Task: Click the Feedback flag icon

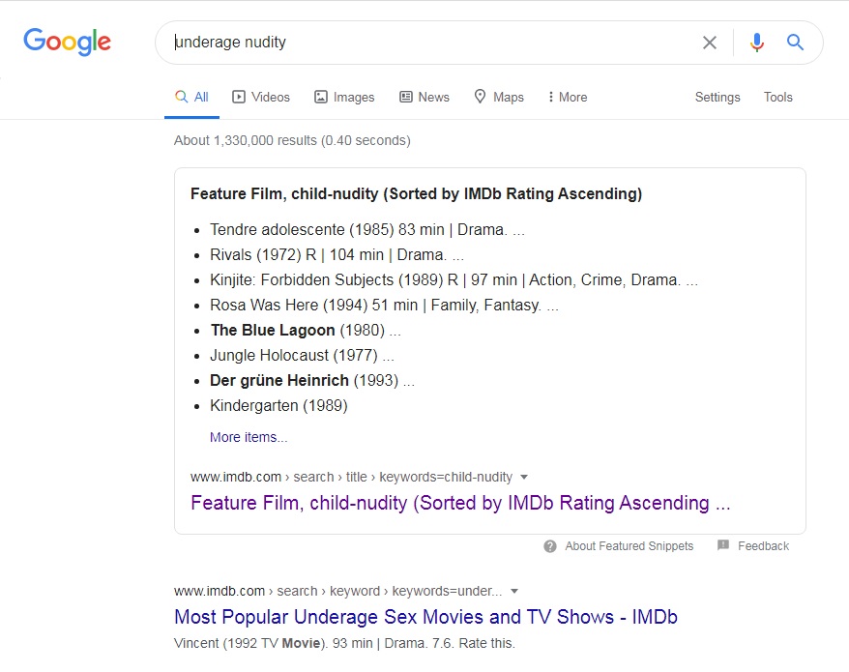Action: 723,545
